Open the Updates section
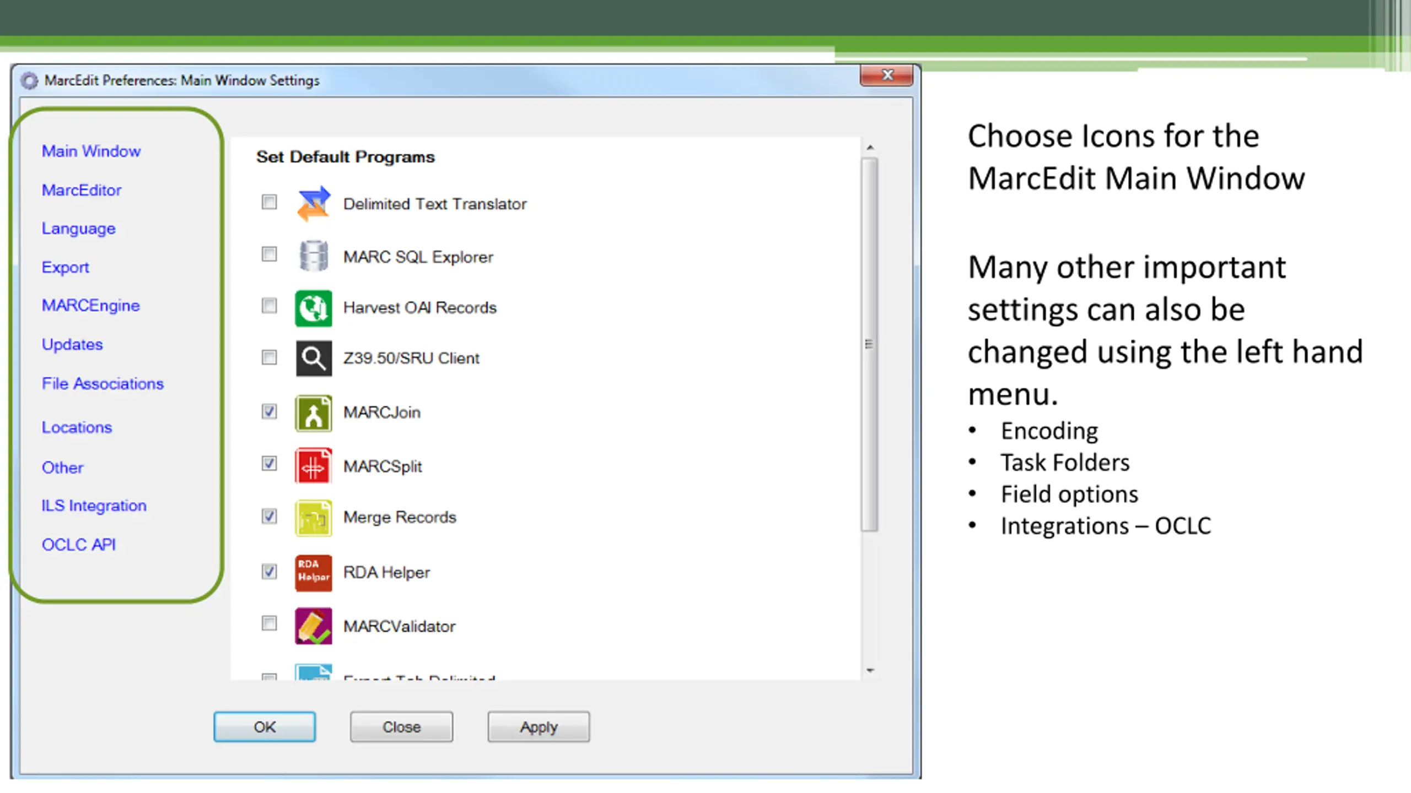The height and width of the screenshot is (793, 1411). click(x=72, y=345)
